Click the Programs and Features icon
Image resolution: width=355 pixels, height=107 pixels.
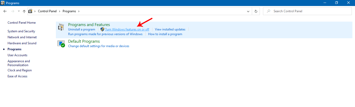pyautogui.click(x=61, y=27)
